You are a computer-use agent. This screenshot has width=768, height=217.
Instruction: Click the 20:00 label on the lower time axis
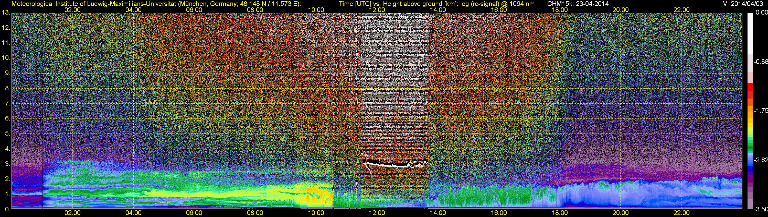621,213
